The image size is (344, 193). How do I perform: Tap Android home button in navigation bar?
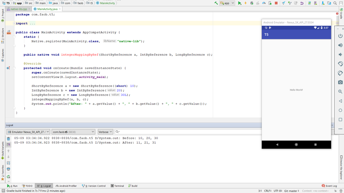tap(296, 144)
